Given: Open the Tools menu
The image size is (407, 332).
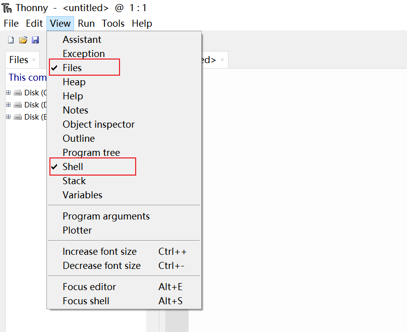Looking at the screenshot, I should (113, 24).
